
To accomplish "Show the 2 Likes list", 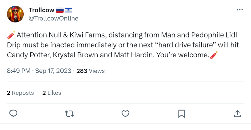I will [x=52, y=93].
